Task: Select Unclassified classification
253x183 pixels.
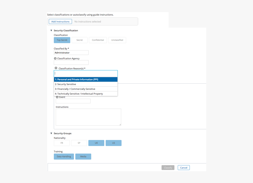Action: [x=117, y=40]
